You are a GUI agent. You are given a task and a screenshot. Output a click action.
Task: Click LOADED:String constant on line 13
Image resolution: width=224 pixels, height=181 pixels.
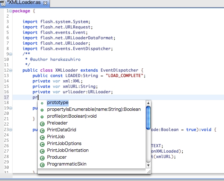[82, 76]
